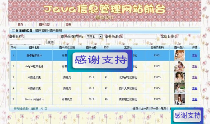210x124 pixels.
Task: Click the 下一页 next page button
Action: 154,108
